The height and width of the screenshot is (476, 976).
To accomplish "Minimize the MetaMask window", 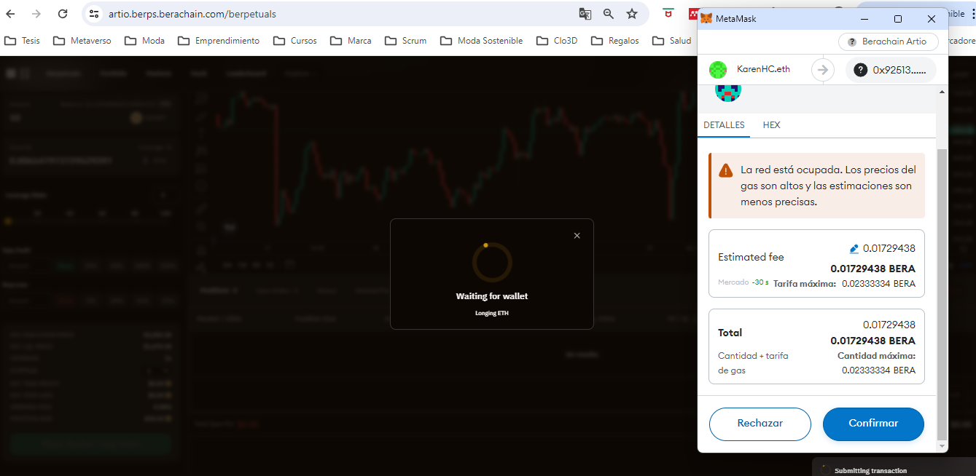I will tap(864, 19).
